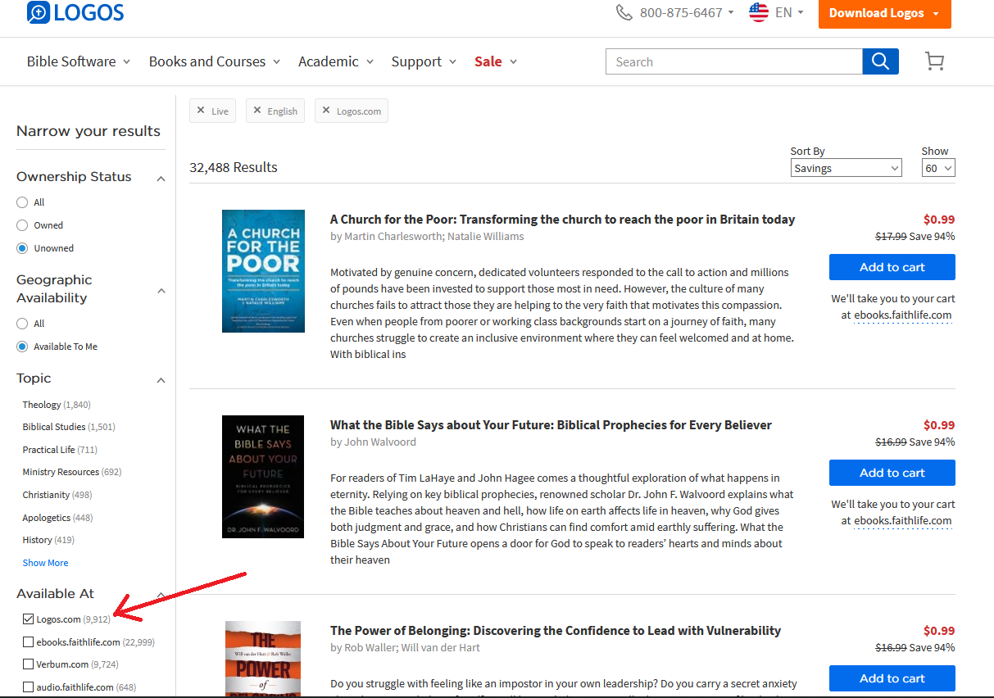Open the Download Logos dropdown button

click(884, 13)
